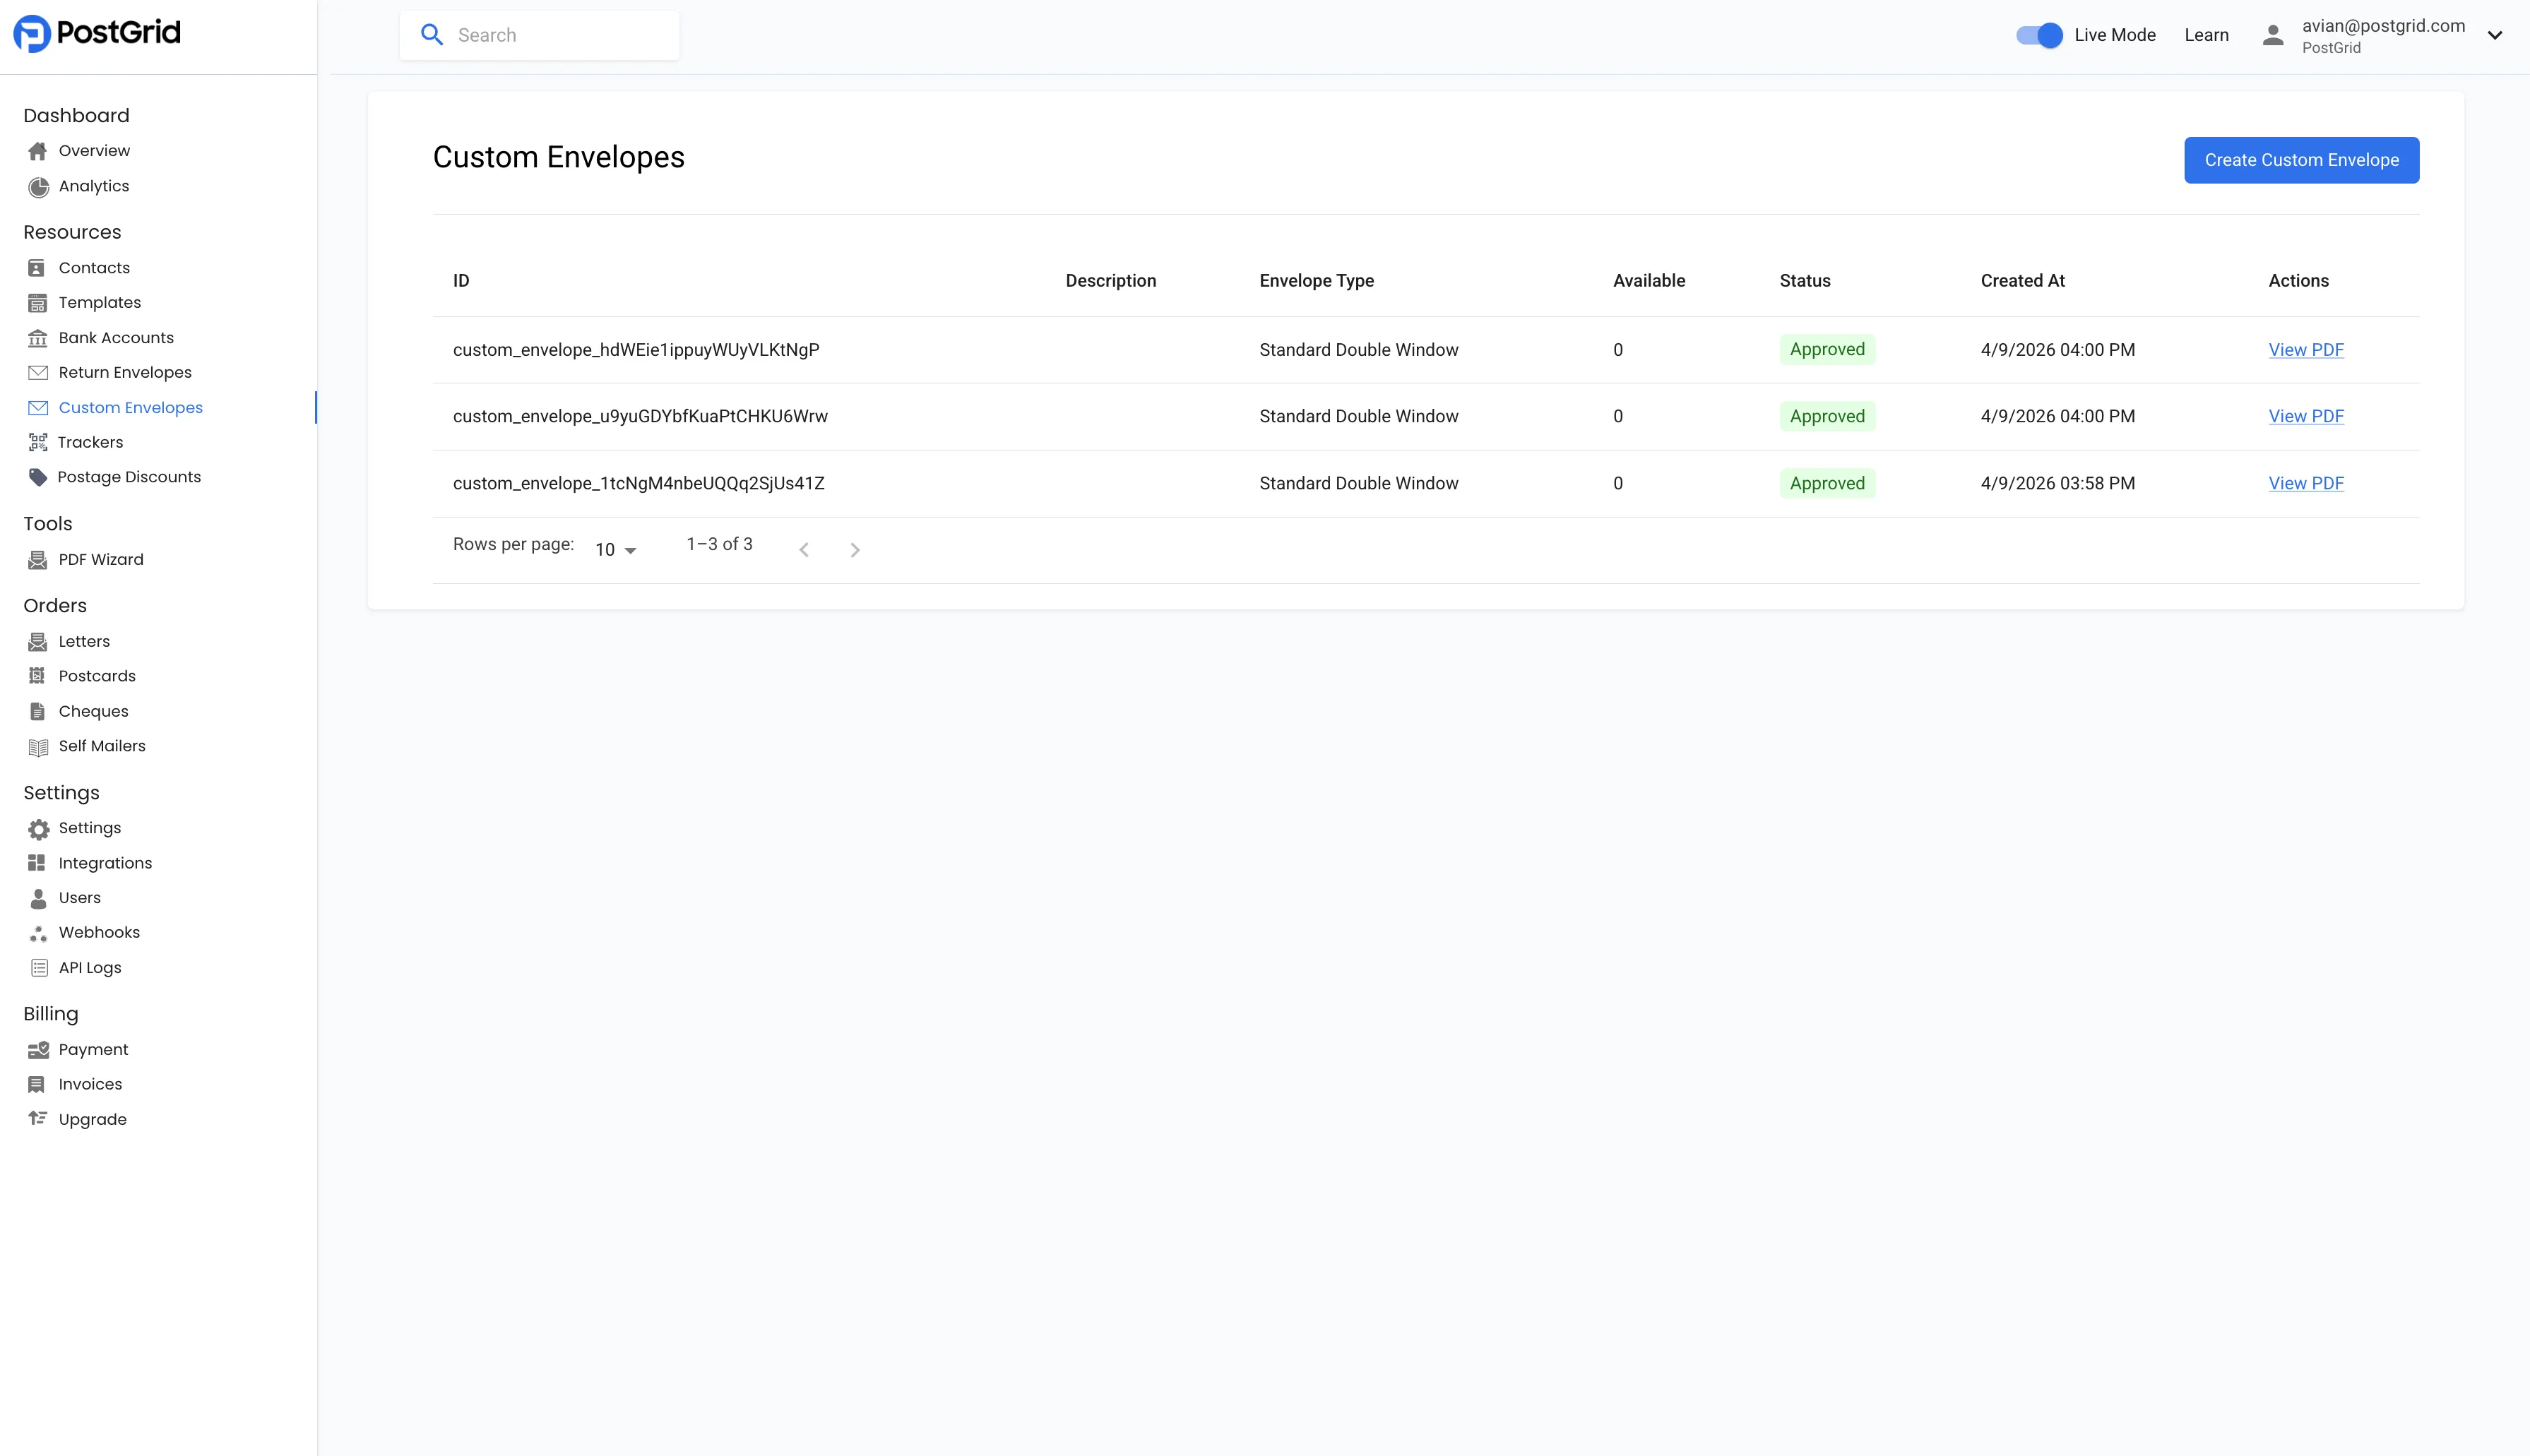Click date 4/9/2026 03:58 PM
The width and height of the screenshot is (2530, 1456).
click(x=2057, y=484)
